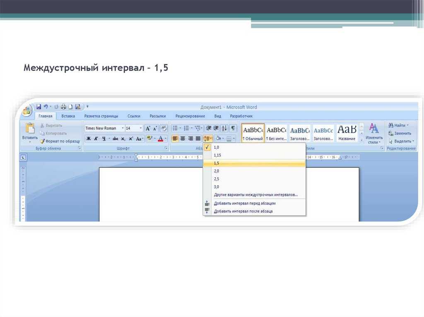The height and width of the screenshot is (317, 424).
Task: Click Формат по образцу
Action: 60,141
